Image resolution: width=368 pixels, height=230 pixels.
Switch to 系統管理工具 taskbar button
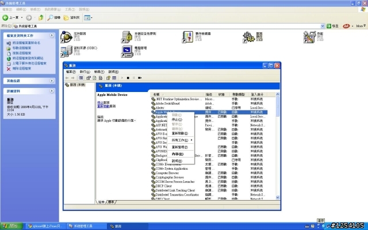tap(86, 226)
